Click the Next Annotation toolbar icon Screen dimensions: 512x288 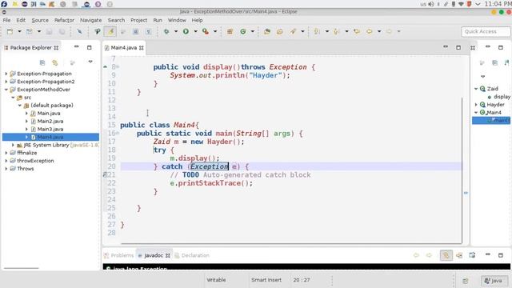point(317,31)
